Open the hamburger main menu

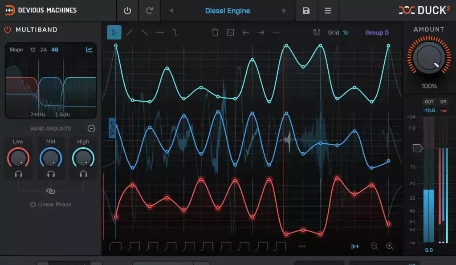[328, 11]
